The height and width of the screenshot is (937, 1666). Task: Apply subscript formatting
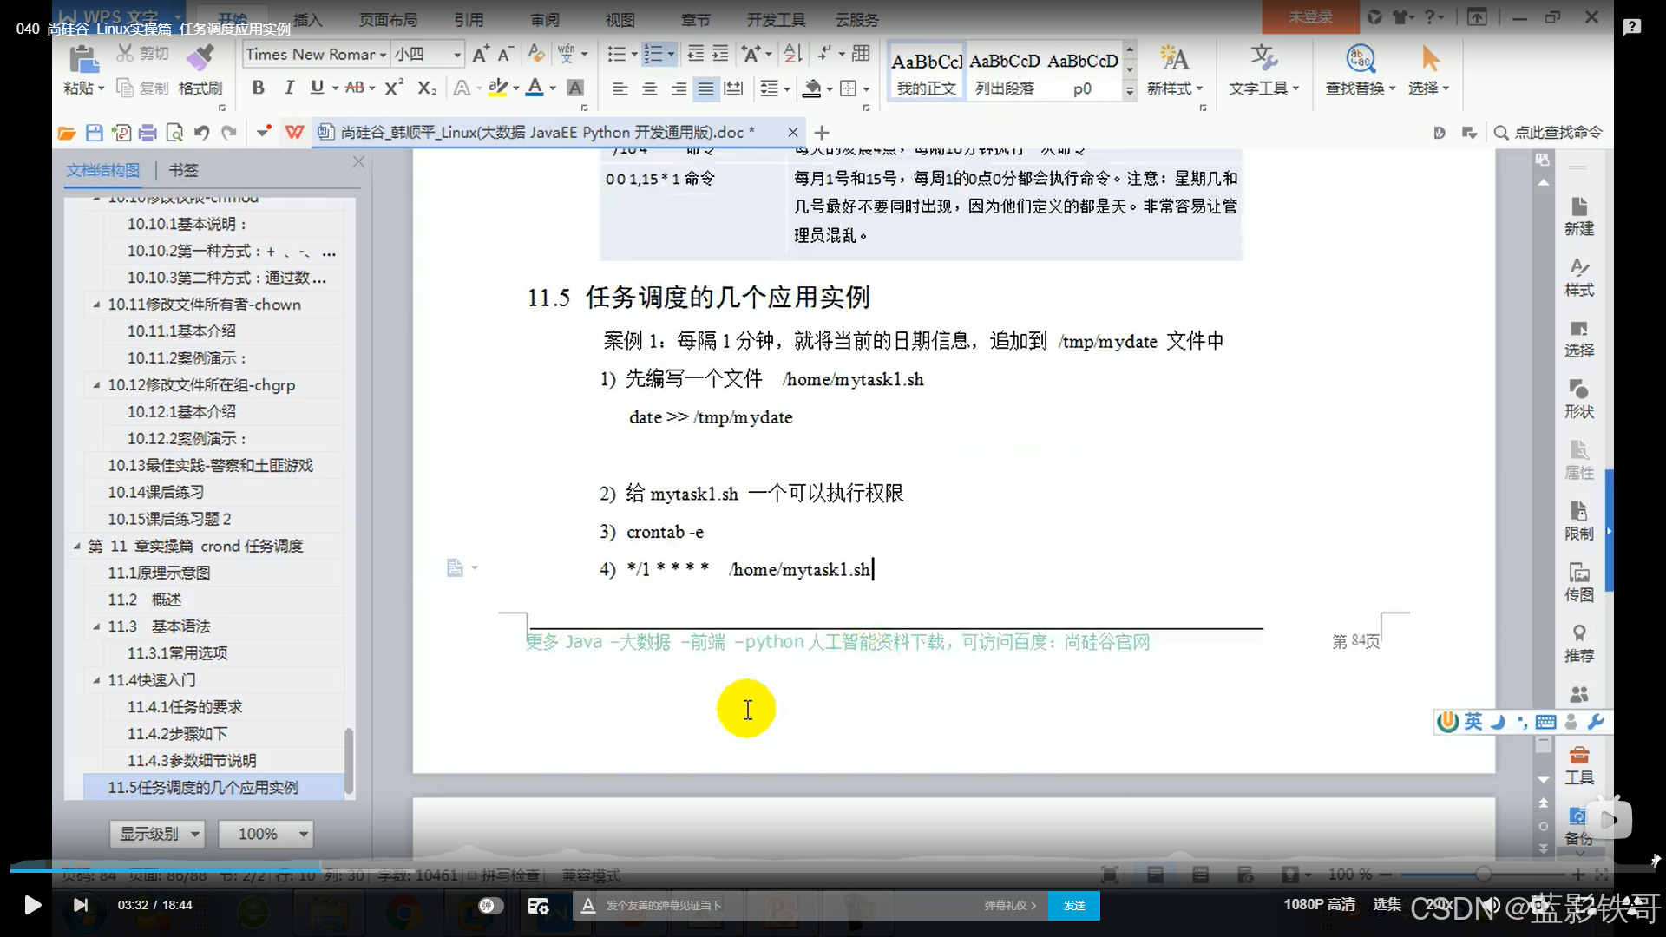point(427,88)
